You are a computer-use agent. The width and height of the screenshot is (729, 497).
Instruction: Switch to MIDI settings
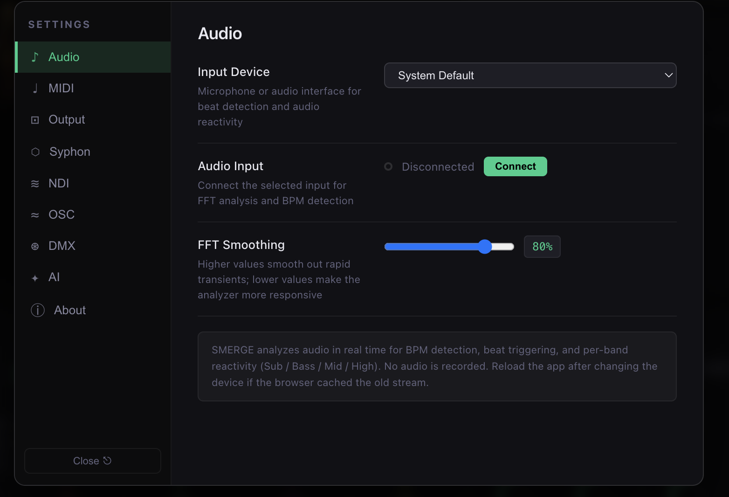tap(93, 88)
